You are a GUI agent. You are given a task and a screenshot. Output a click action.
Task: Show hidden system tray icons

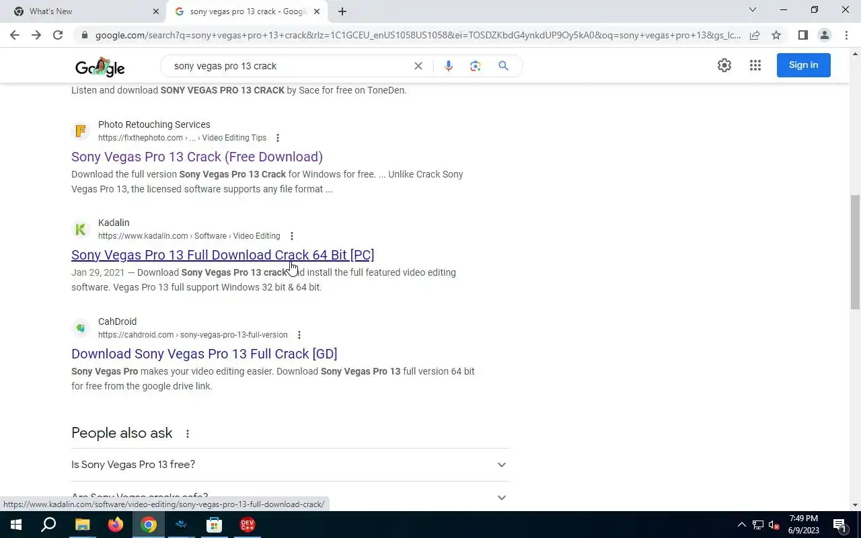742,525
